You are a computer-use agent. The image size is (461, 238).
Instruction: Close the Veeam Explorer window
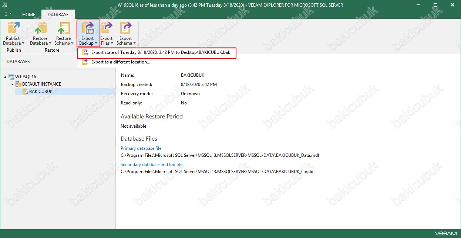click(x=452, y=5)
